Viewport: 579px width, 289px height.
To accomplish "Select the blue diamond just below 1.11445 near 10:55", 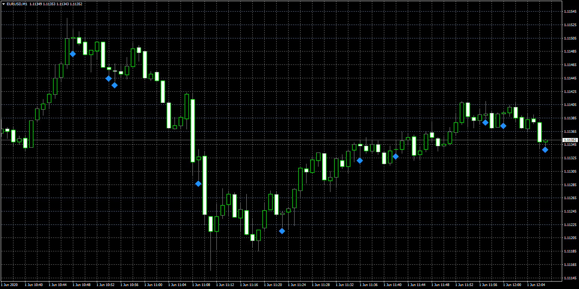I will [x=114, y=85].
